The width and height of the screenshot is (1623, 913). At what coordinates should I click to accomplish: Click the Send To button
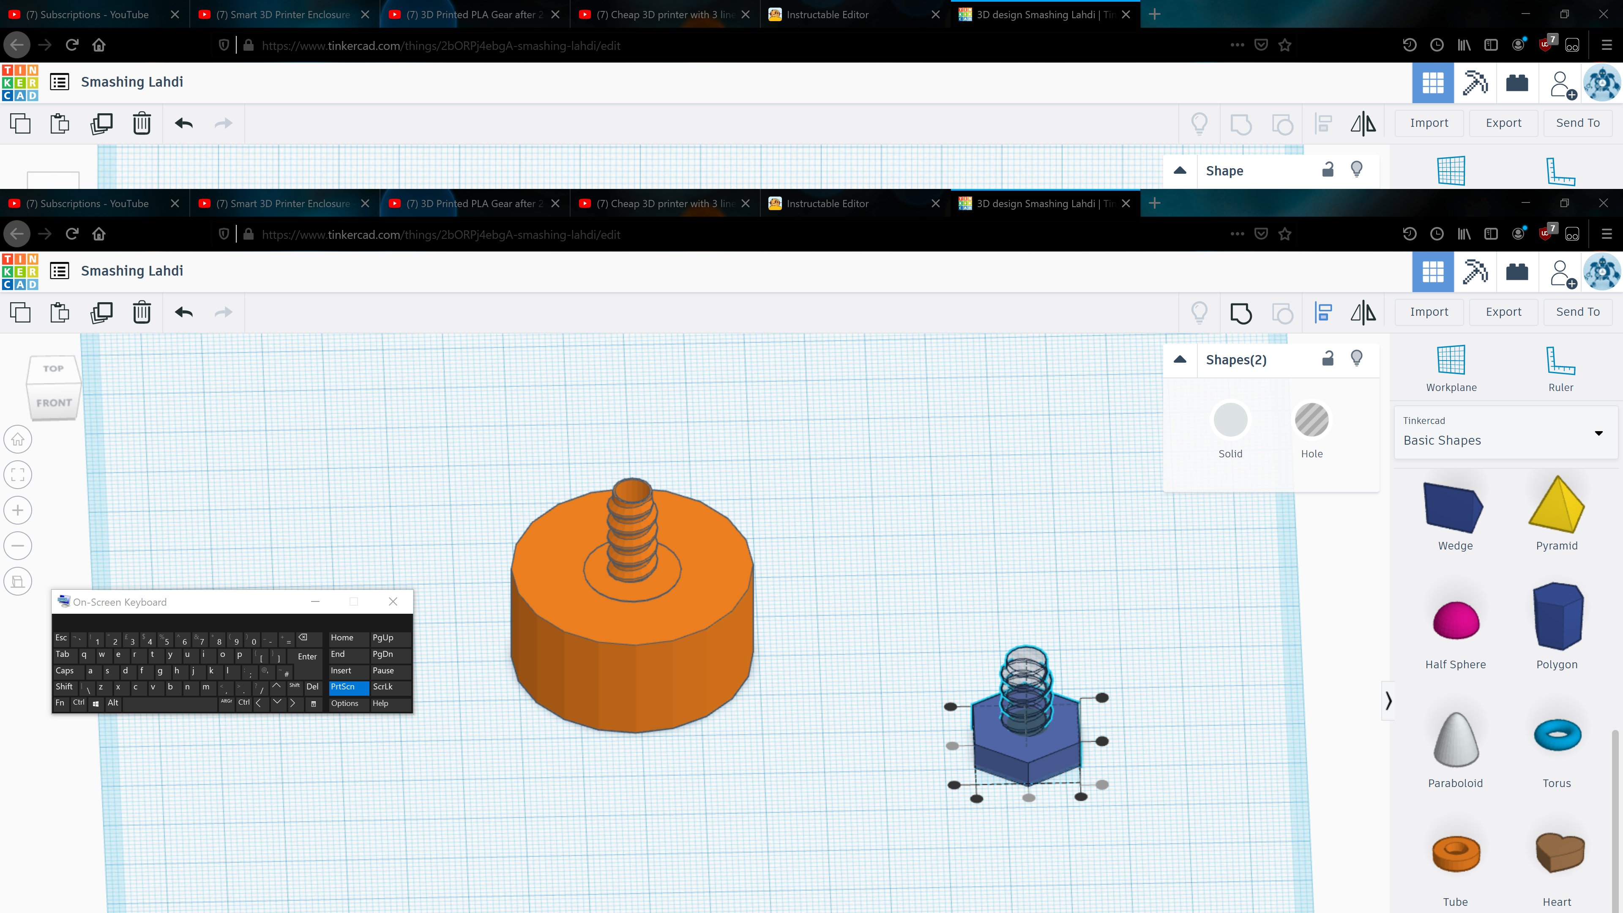[x=1578, y=312]
